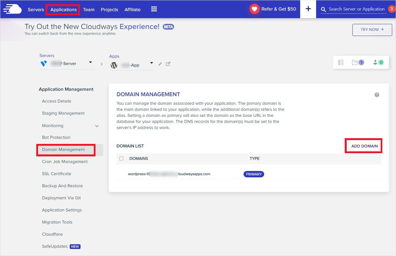This screenshot has height=256, width=396.
Task: Click the PRIMARY type badge
Action: [x=254, y=174]
